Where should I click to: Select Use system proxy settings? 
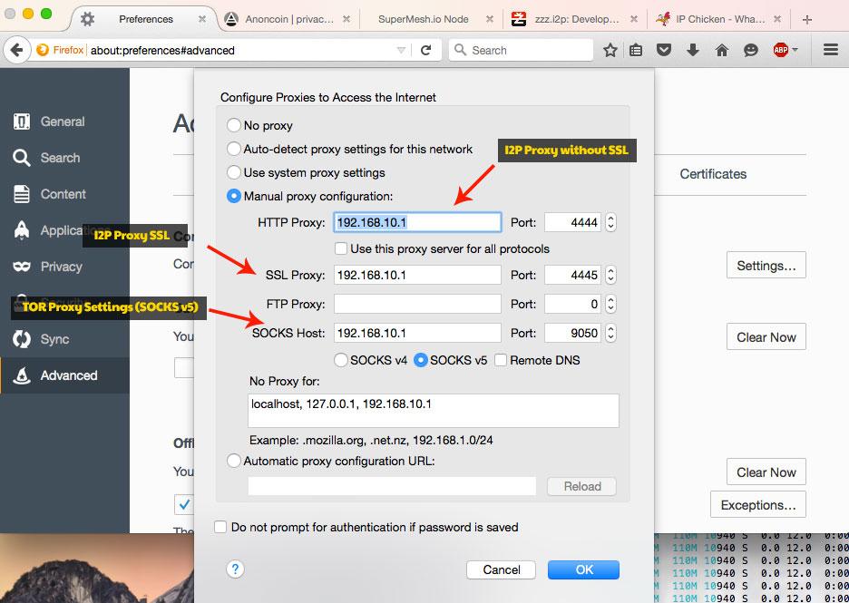tap(233, 172)
